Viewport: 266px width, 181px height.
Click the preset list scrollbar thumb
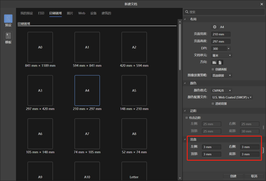(x=180, y=47)
